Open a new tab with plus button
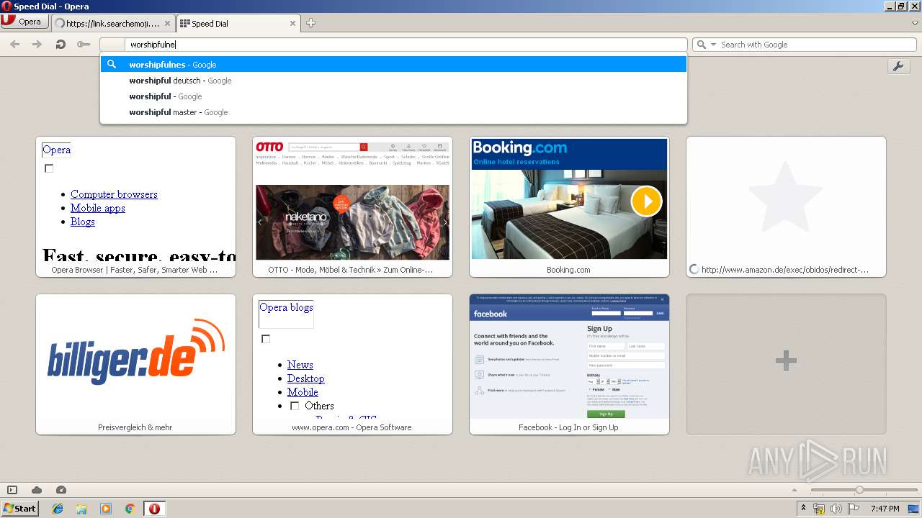The height and width of the screenshot is (518, 922). [x=310, y=23]
